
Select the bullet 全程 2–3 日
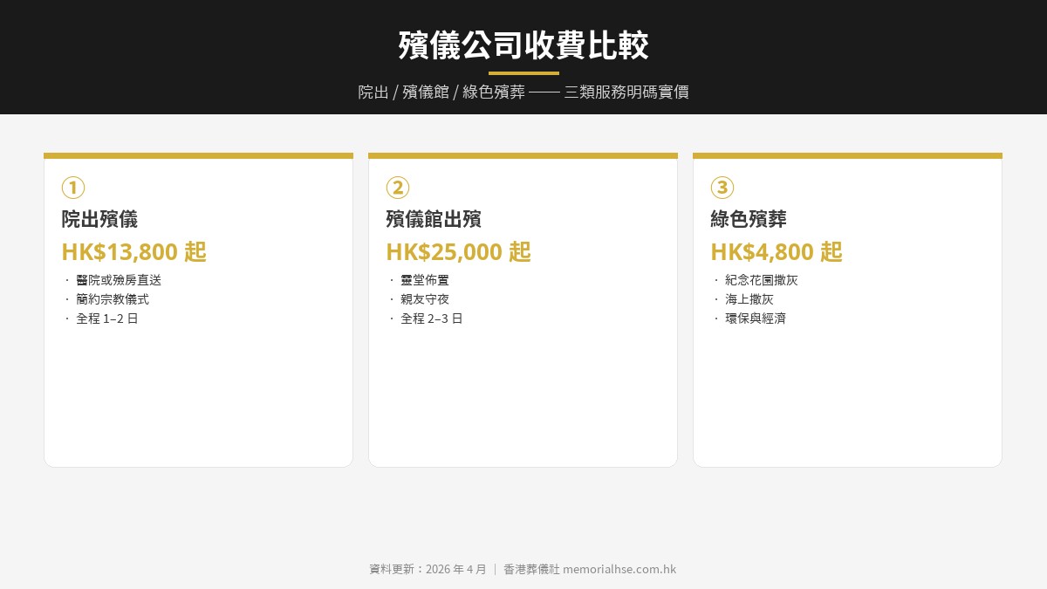pyautogui.click(x=432, y=318)
